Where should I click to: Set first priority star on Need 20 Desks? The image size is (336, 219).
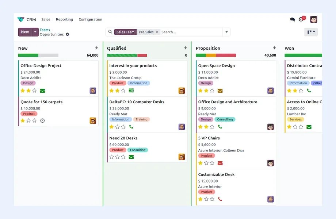point(111,157)
